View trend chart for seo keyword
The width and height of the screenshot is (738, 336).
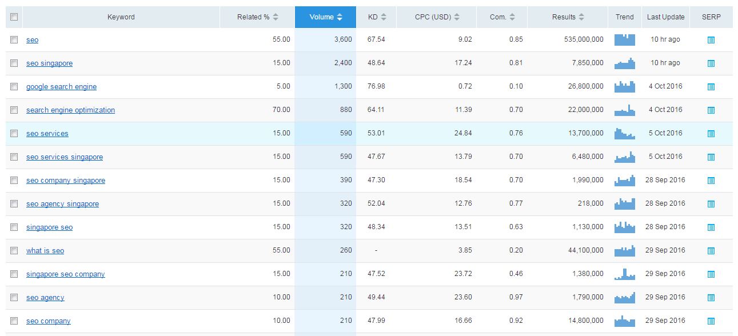point(625,39)
